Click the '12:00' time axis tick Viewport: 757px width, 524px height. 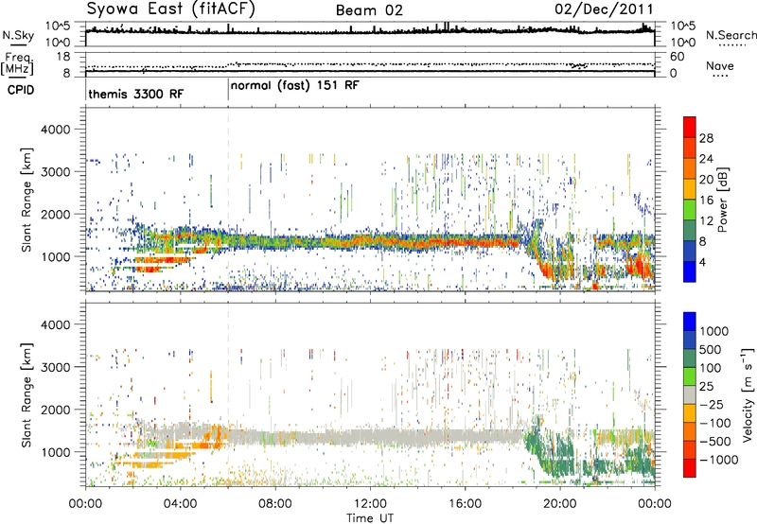pos(370,504)
